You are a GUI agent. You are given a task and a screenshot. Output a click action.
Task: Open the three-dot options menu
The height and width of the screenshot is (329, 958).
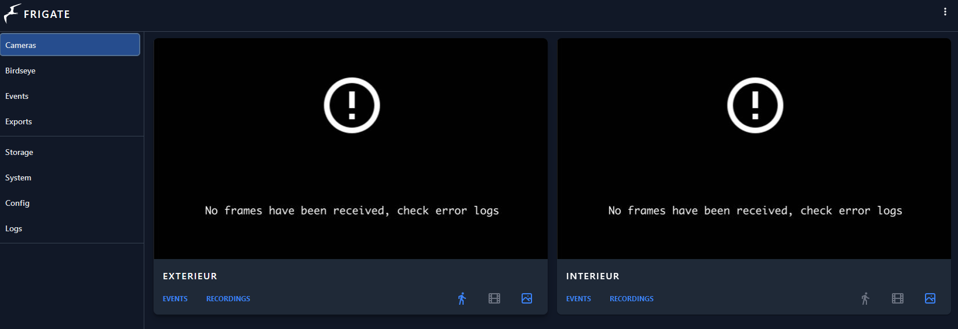[945, 12]
